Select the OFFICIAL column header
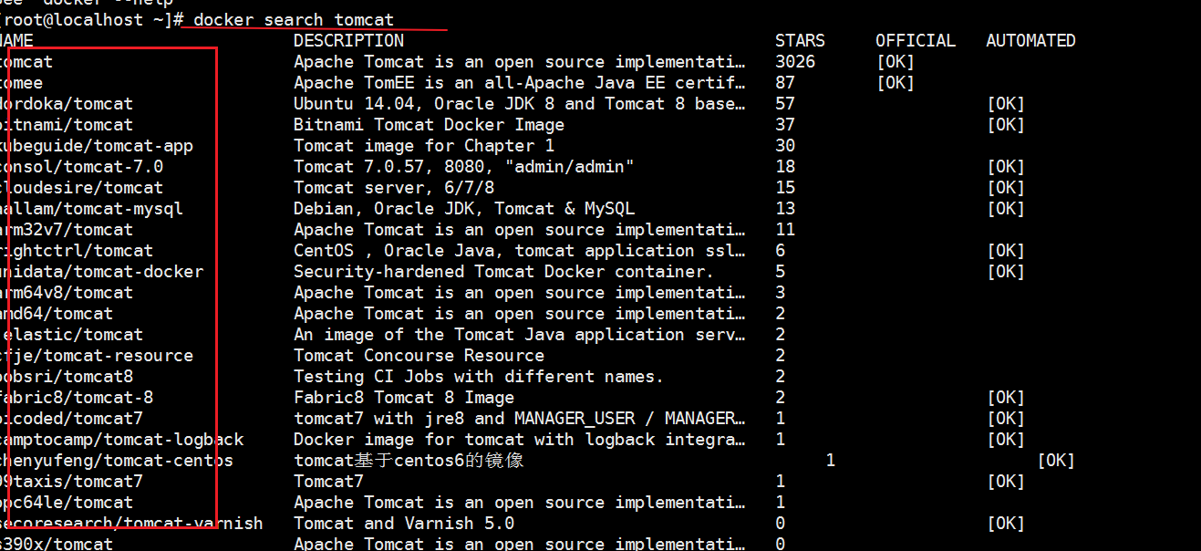Image resolution: width=1201 pixels, height=551 pixels. tap(916, 41)
